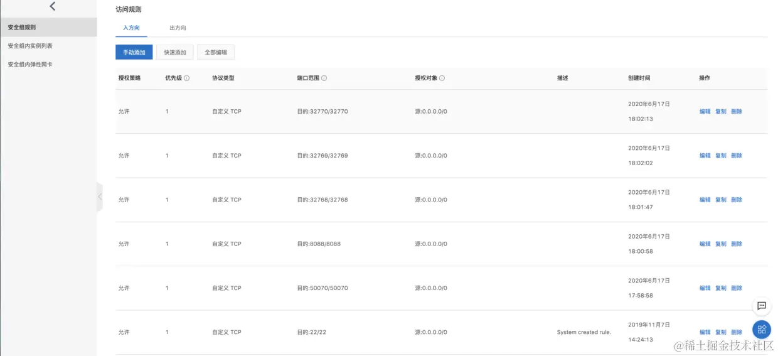Delete the rule for port 22/22
Screen dimensions: 778x356
(737, 332)
